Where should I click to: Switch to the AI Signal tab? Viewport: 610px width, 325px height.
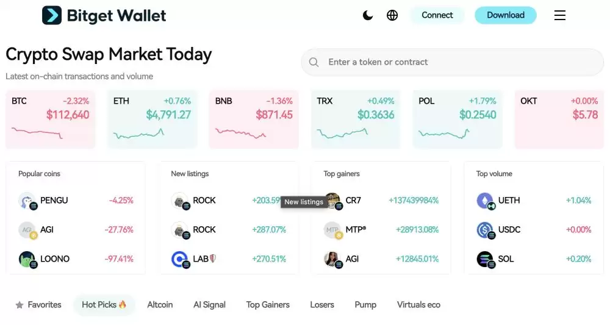click(x=209, y=305)
